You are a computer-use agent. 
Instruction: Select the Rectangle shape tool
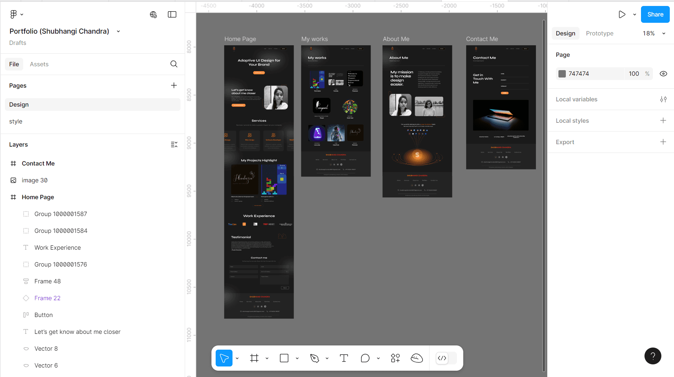[284, 358]
